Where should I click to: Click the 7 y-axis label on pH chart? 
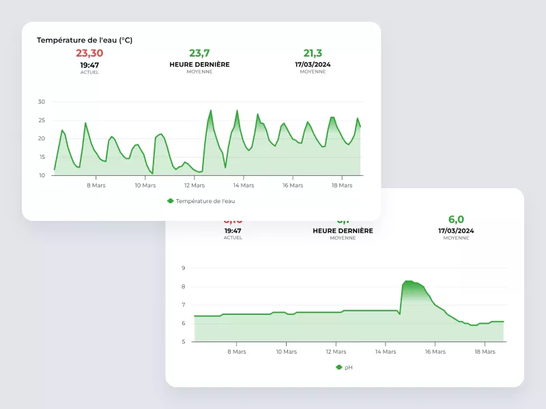[184, 305]
